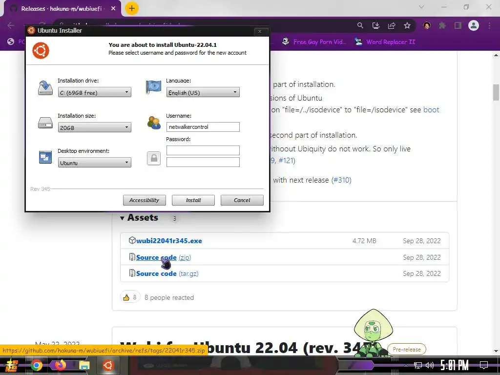Click the thumbs up reaction button
Screen dimensions: 500x375
point(130,297)
